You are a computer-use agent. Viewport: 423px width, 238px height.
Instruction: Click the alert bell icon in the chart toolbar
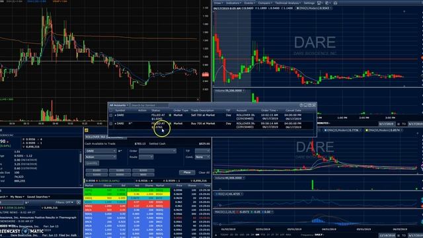tap(335, 3)
